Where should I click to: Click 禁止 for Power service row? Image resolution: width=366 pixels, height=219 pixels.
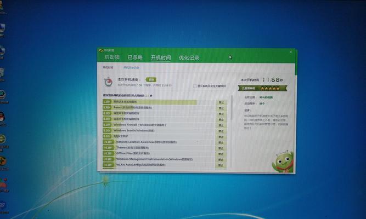221,108
